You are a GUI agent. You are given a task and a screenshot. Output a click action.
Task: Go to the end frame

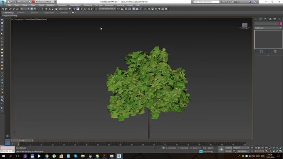pyautogui.click(x=266, y=148)
